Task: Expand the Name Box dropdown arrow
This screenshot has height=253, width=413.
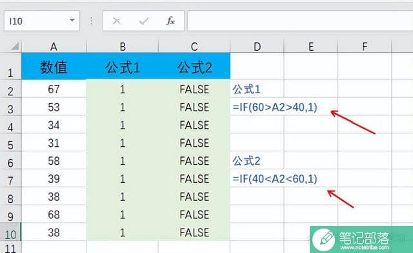Action: point(72,21)
